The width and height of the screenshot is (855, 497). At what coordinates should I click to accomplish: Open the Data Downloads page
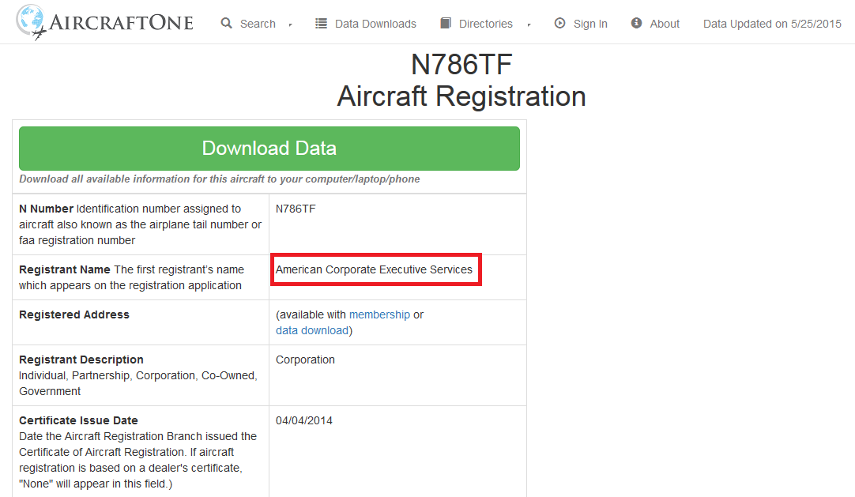click(x=375, y=24)
